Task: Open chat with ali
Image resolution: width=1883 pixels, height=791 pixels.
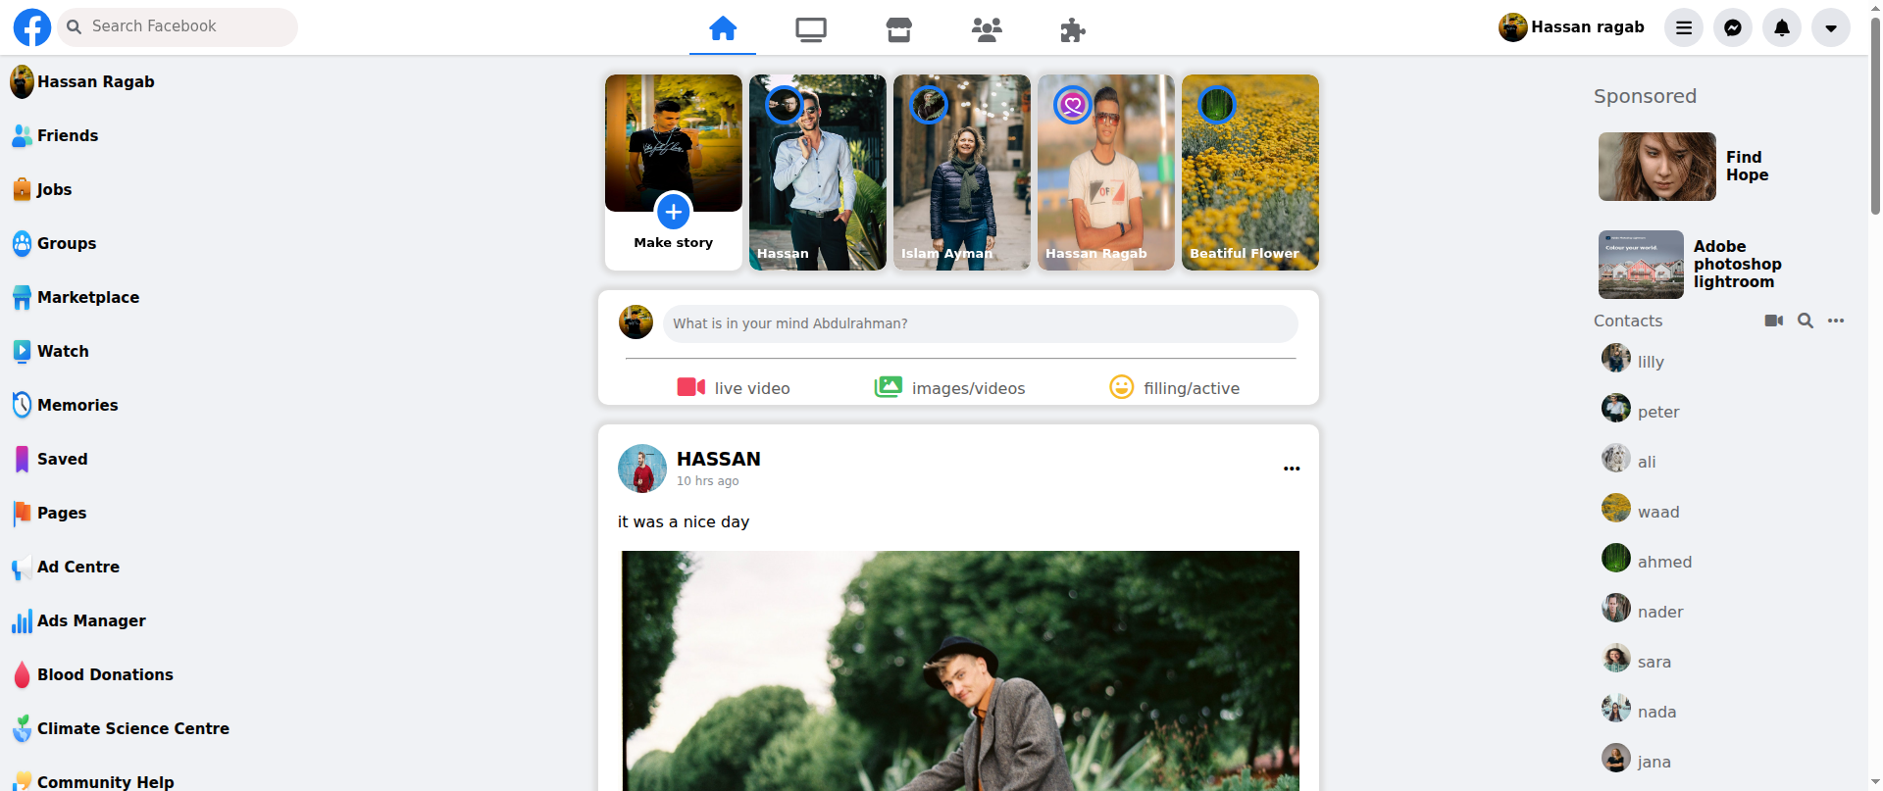Action: pyautogui.click(x=1629, y=461)
